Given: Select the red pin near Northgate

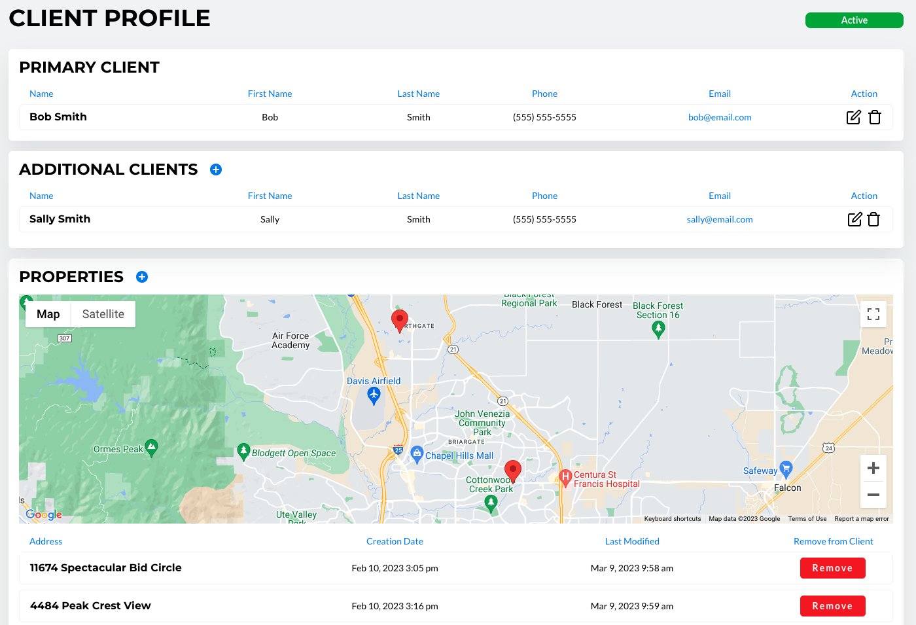Looking at the screenshot, I should click(x=399, y=321).
